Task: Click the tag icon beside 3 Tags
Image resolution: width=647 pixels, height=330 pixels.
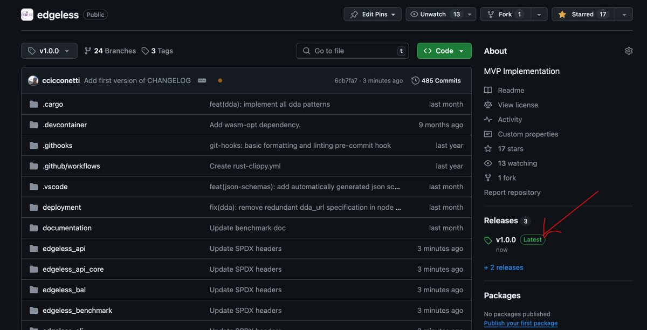Action: point(145,51)
